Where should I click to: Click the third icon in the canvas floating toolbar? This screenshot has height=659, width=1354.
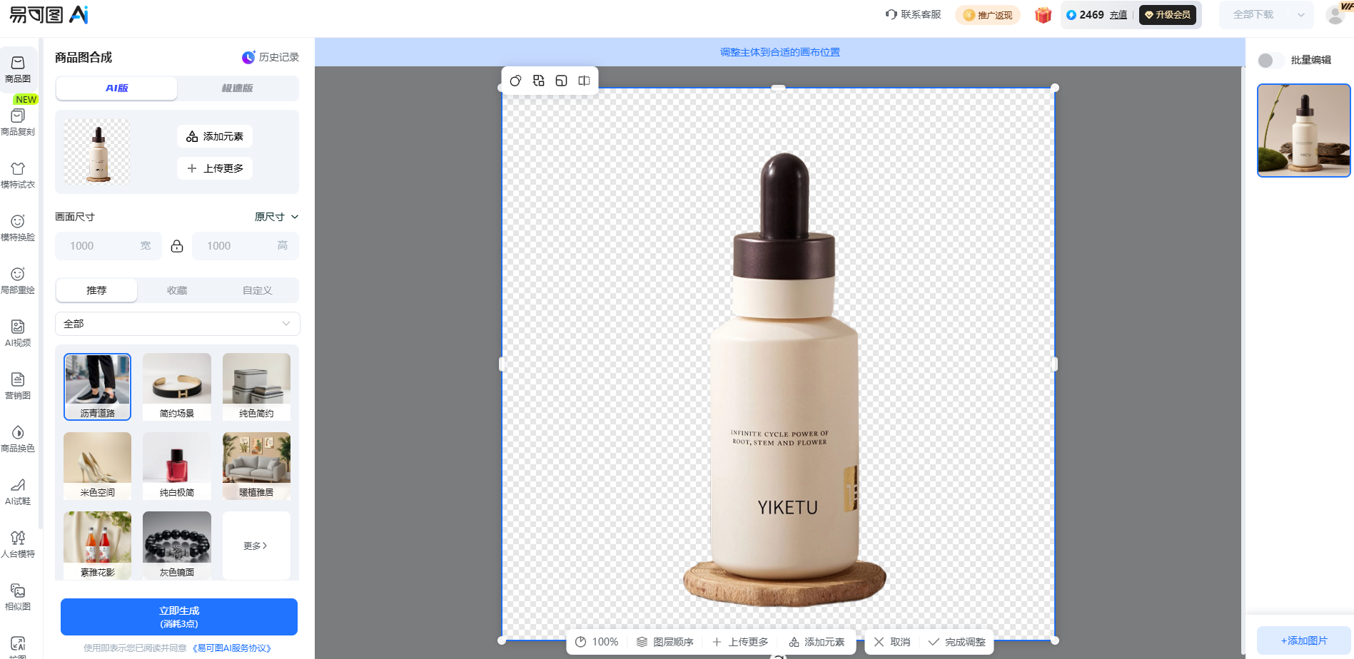tap(562, 81)
